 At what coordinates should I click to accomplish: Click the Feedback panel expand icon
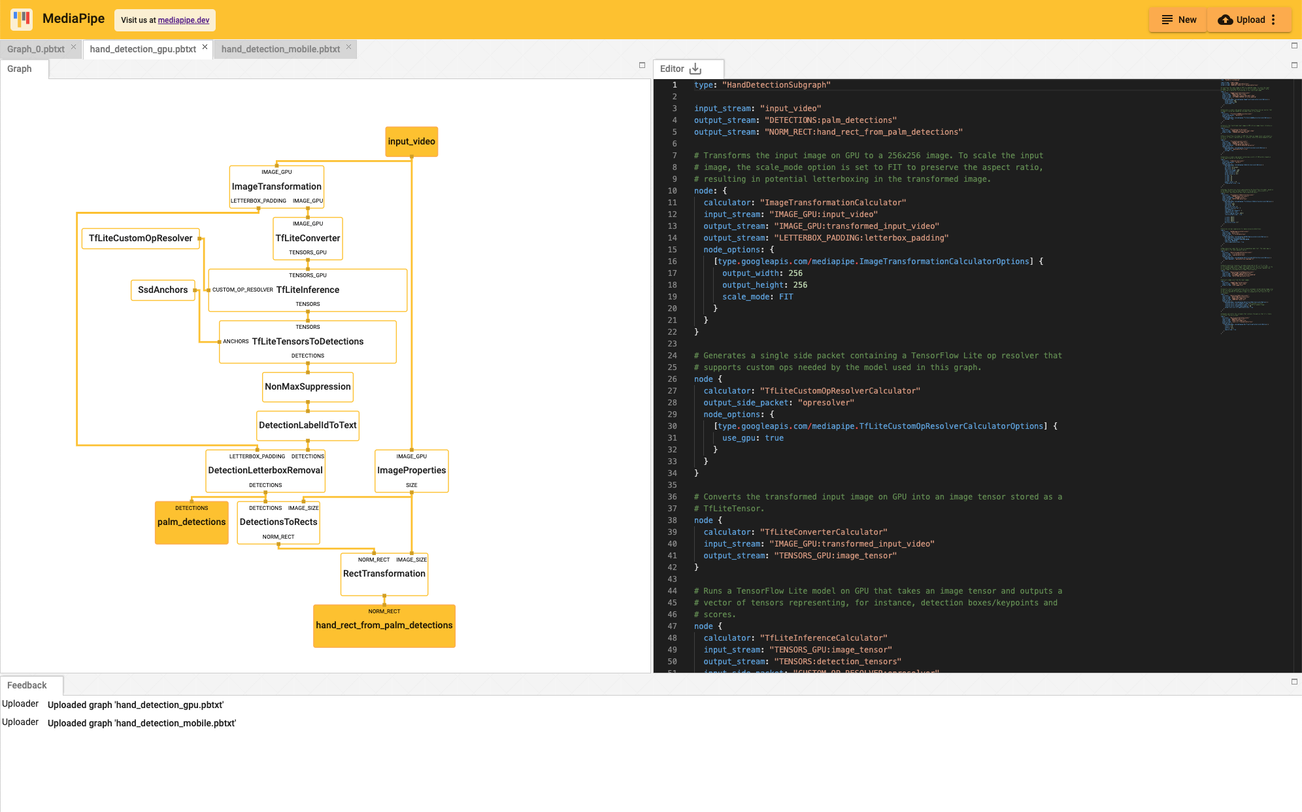[1295, 682]
